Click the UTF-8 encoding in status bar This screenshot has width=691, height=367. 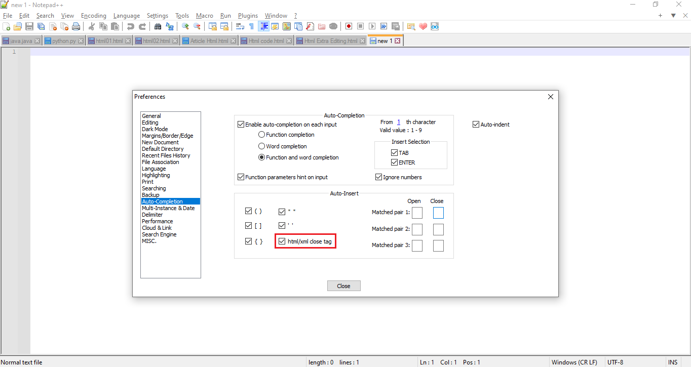(615, 362)
